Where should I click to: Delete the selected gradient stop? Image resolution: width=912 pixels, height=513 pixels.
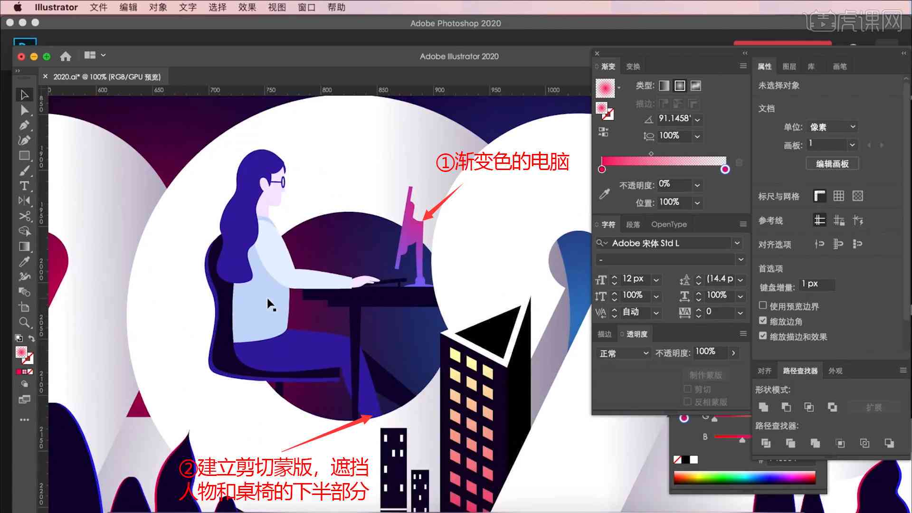tap(739, 162)
